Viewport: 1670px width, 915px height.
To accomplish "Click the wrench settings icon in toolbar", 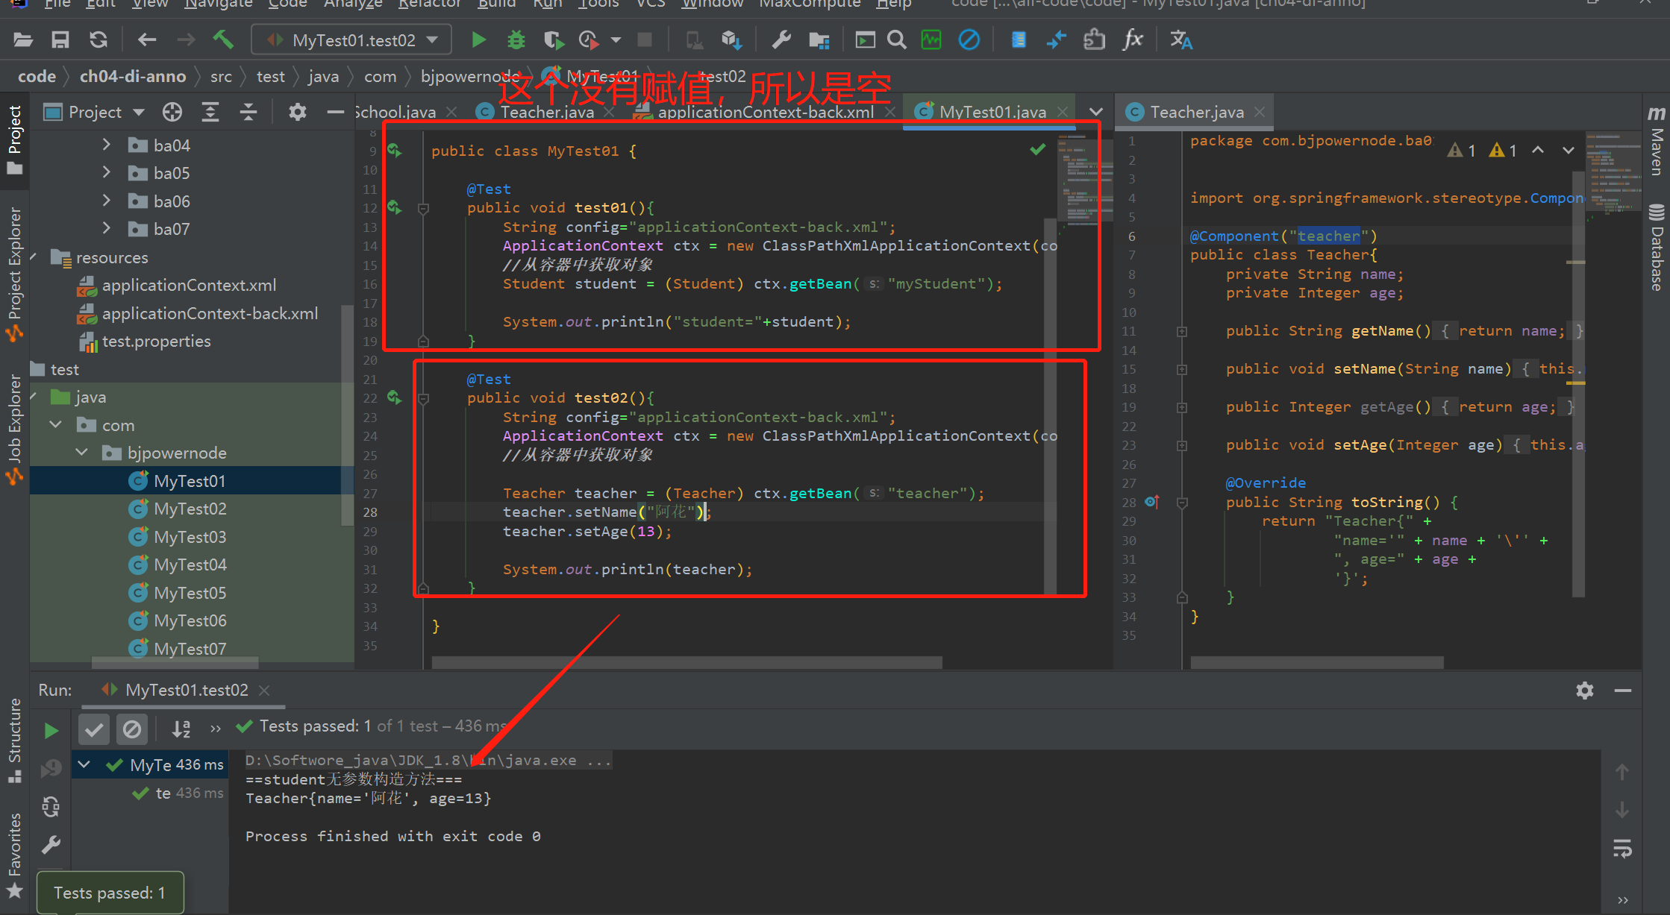I will 781,40.
